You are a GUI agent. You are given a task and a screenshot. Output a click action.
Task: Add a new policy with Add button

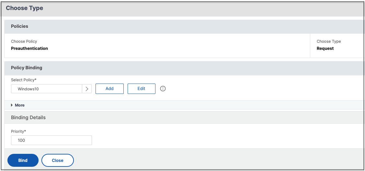(x=109, y=89)
